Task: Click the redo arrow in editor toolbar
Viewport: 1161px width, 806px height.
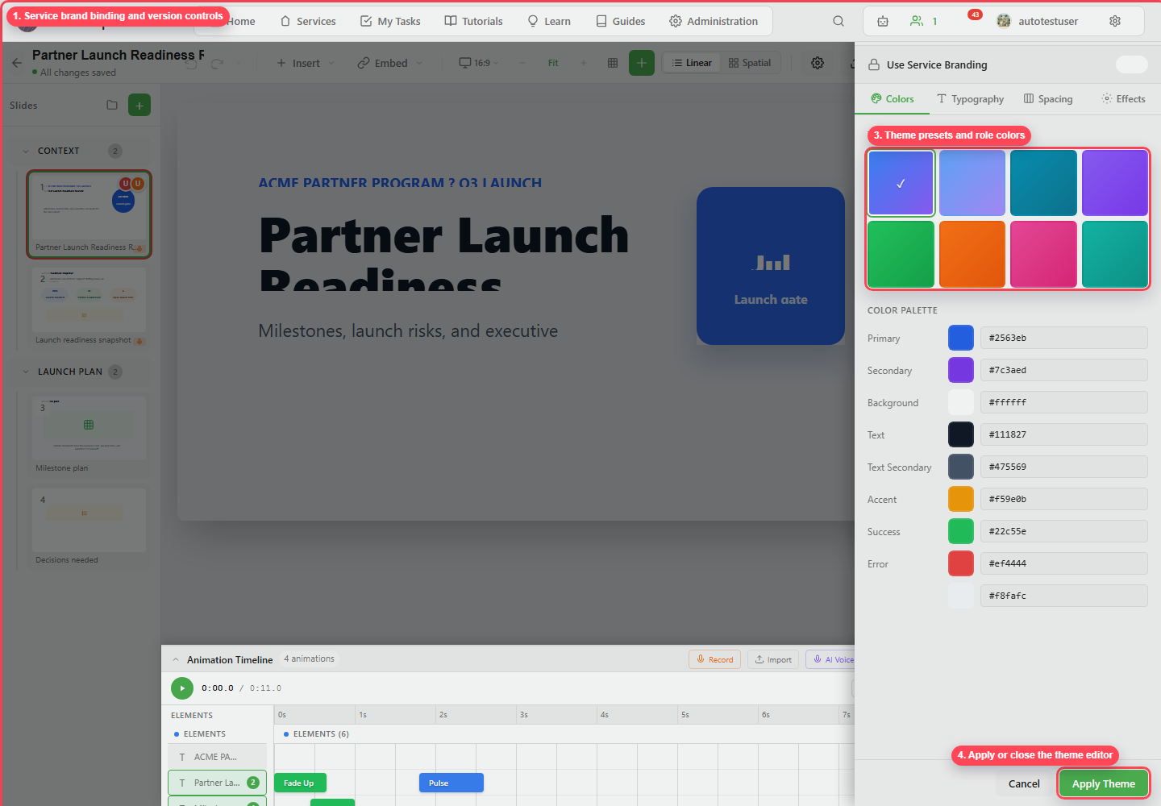Action: pos(217,63)
